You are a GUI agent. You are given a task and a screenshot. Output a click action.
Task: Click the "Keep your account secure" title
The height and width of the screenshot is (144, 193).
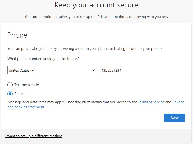point(96,5)
